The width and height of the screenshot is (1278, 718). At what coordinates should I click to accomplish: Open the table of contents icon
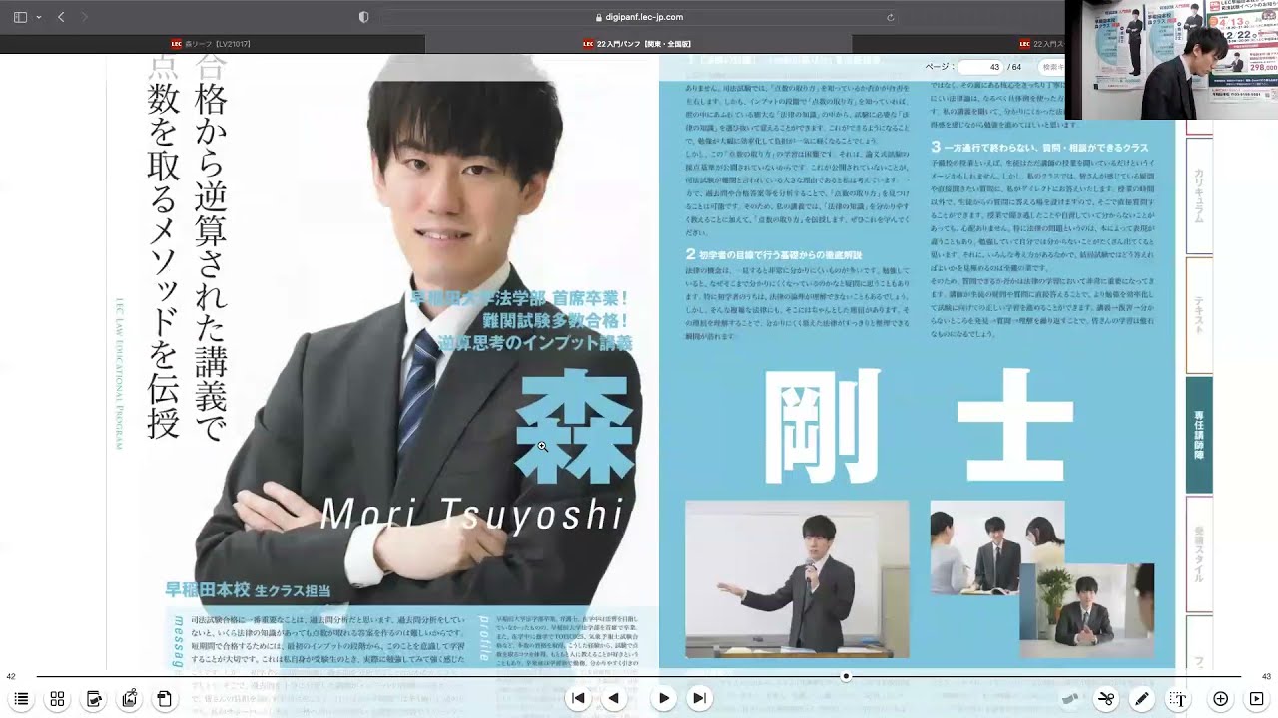click(x=20, y=699)
